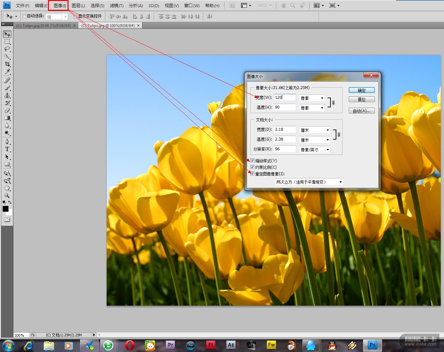Viewport: 444px width, 352px height.
Task: Choose the Rectangular Marquee tool
Action: tap(7, 42)
